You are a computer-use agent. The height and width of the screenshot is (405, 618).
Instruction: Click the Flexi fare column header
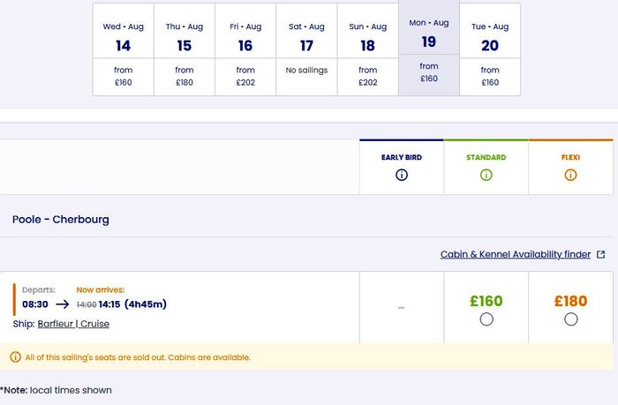coord(570,157)
